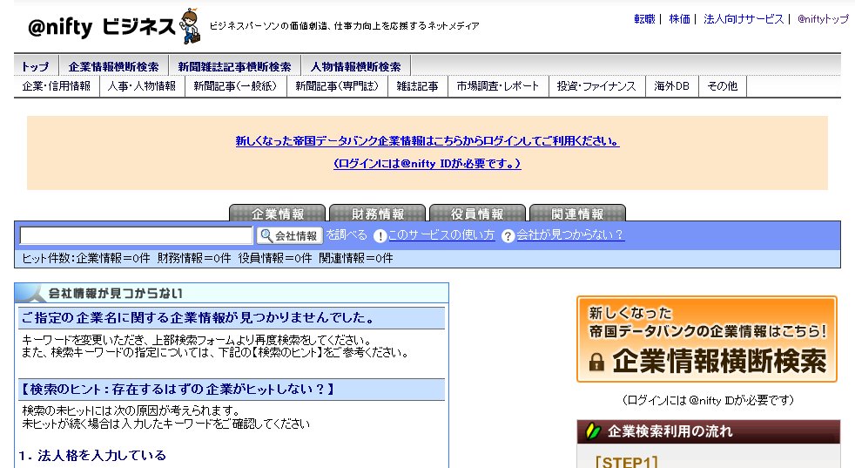This screenshot has height=468, width=855.
Task: Switch to the 企業情報 search tab
Action: tap(277, 213)
